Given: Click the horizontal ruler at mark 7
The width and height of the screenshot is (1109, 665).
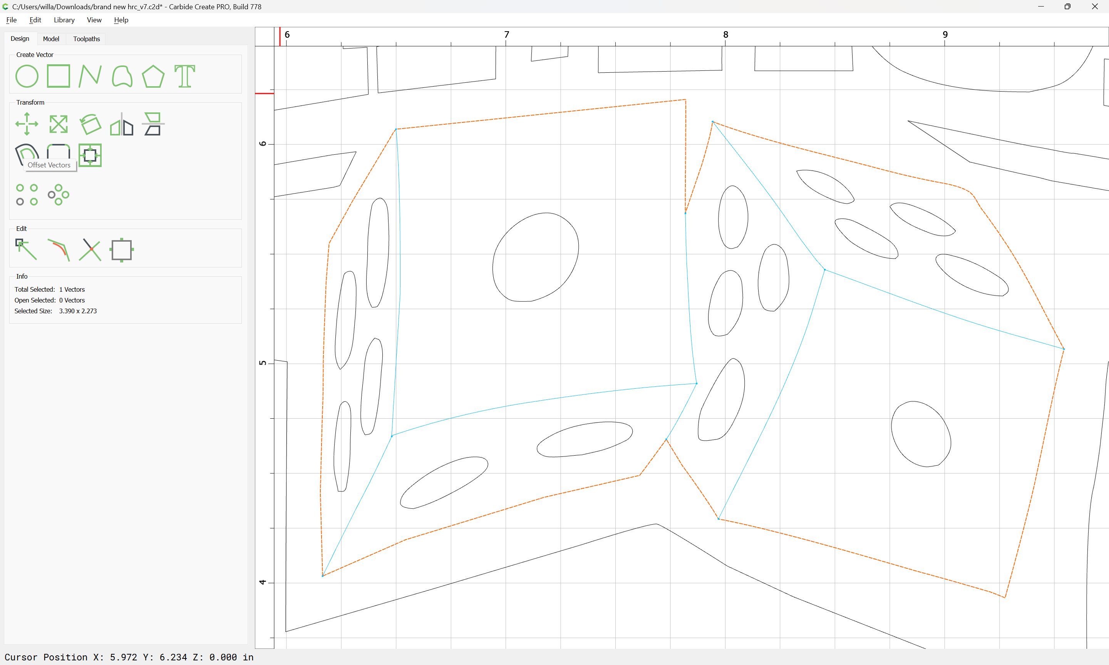Looking at the screenshot, I should pyautogui.click(x=506, y=35).
